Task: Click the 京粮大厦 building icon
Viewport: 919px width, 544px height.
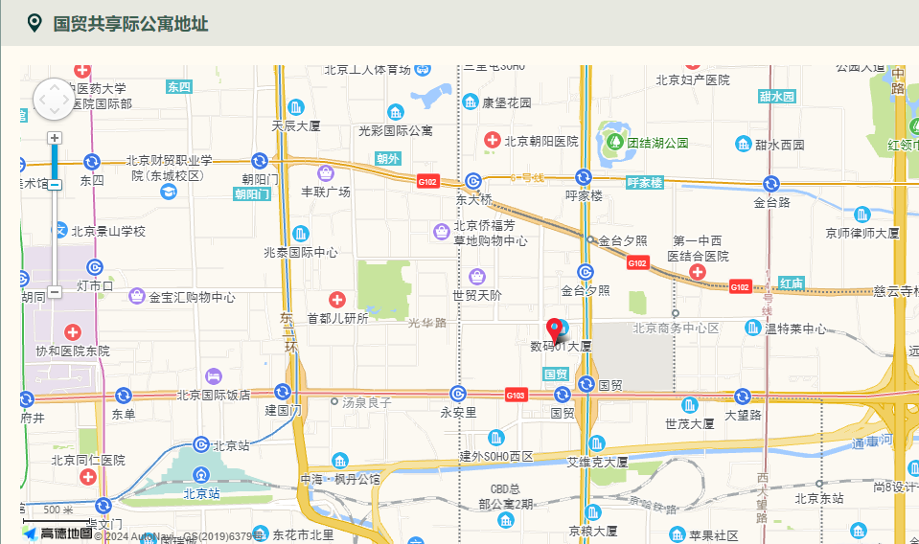Action: pyautogui.click(x=592, y=512)
